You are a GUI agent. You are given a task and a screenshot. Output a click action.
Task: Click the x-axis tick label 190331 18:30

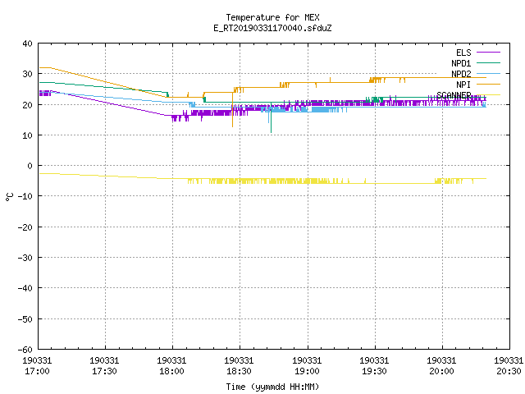[239, 366]
